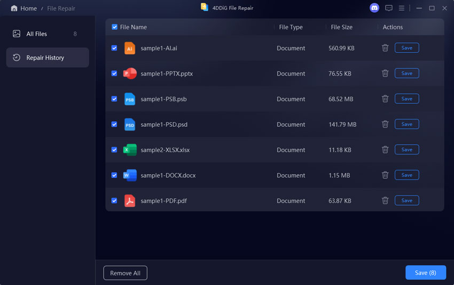
Task: Save the sample1-PSD.psd file
Action: (406, 124)
